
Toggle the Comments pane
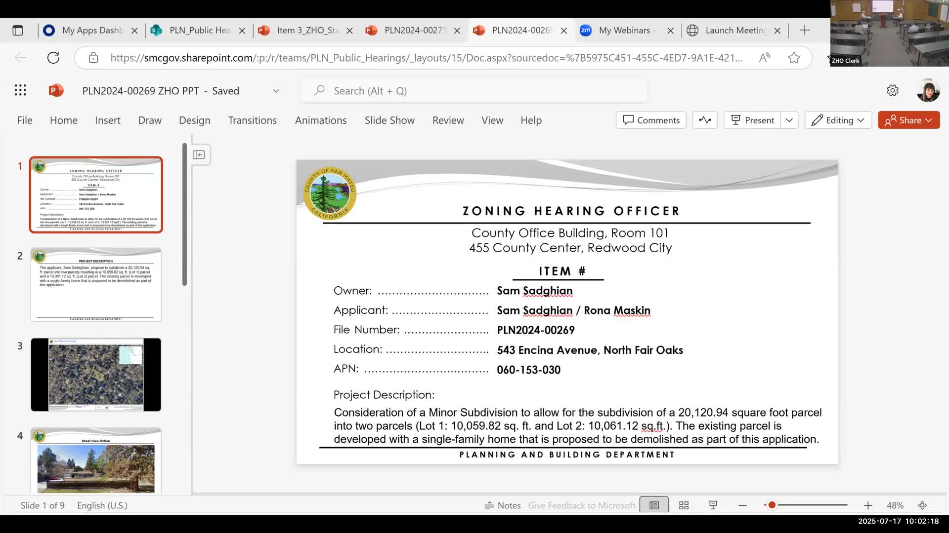point(650,120)
